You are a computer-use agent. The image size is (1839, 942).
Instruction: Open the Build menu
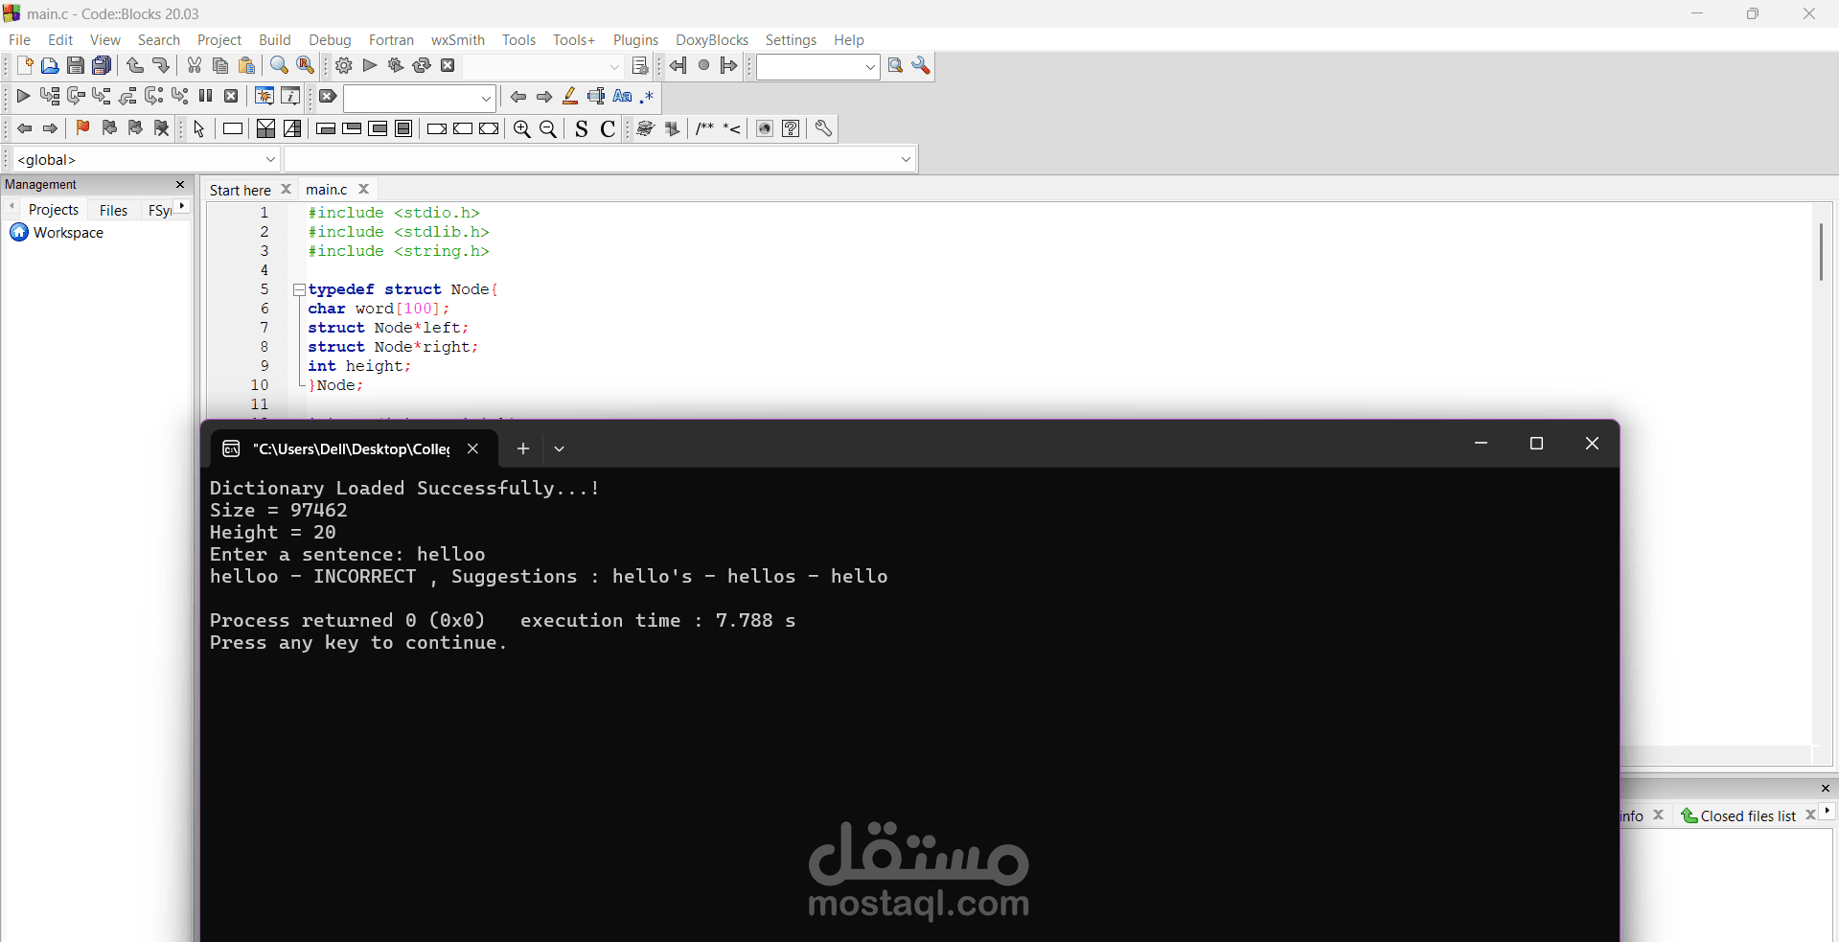(275, 40)
